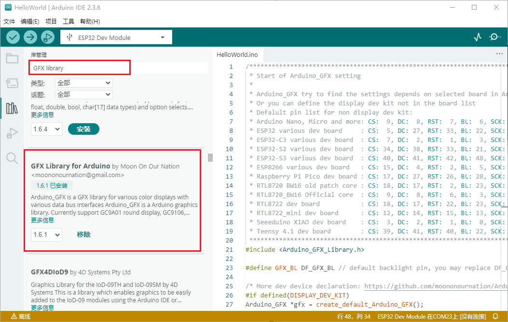Open the Search sidebar magnifier icon
The width and height of the screenshot is (508, 322).
[x=12, y=158]
